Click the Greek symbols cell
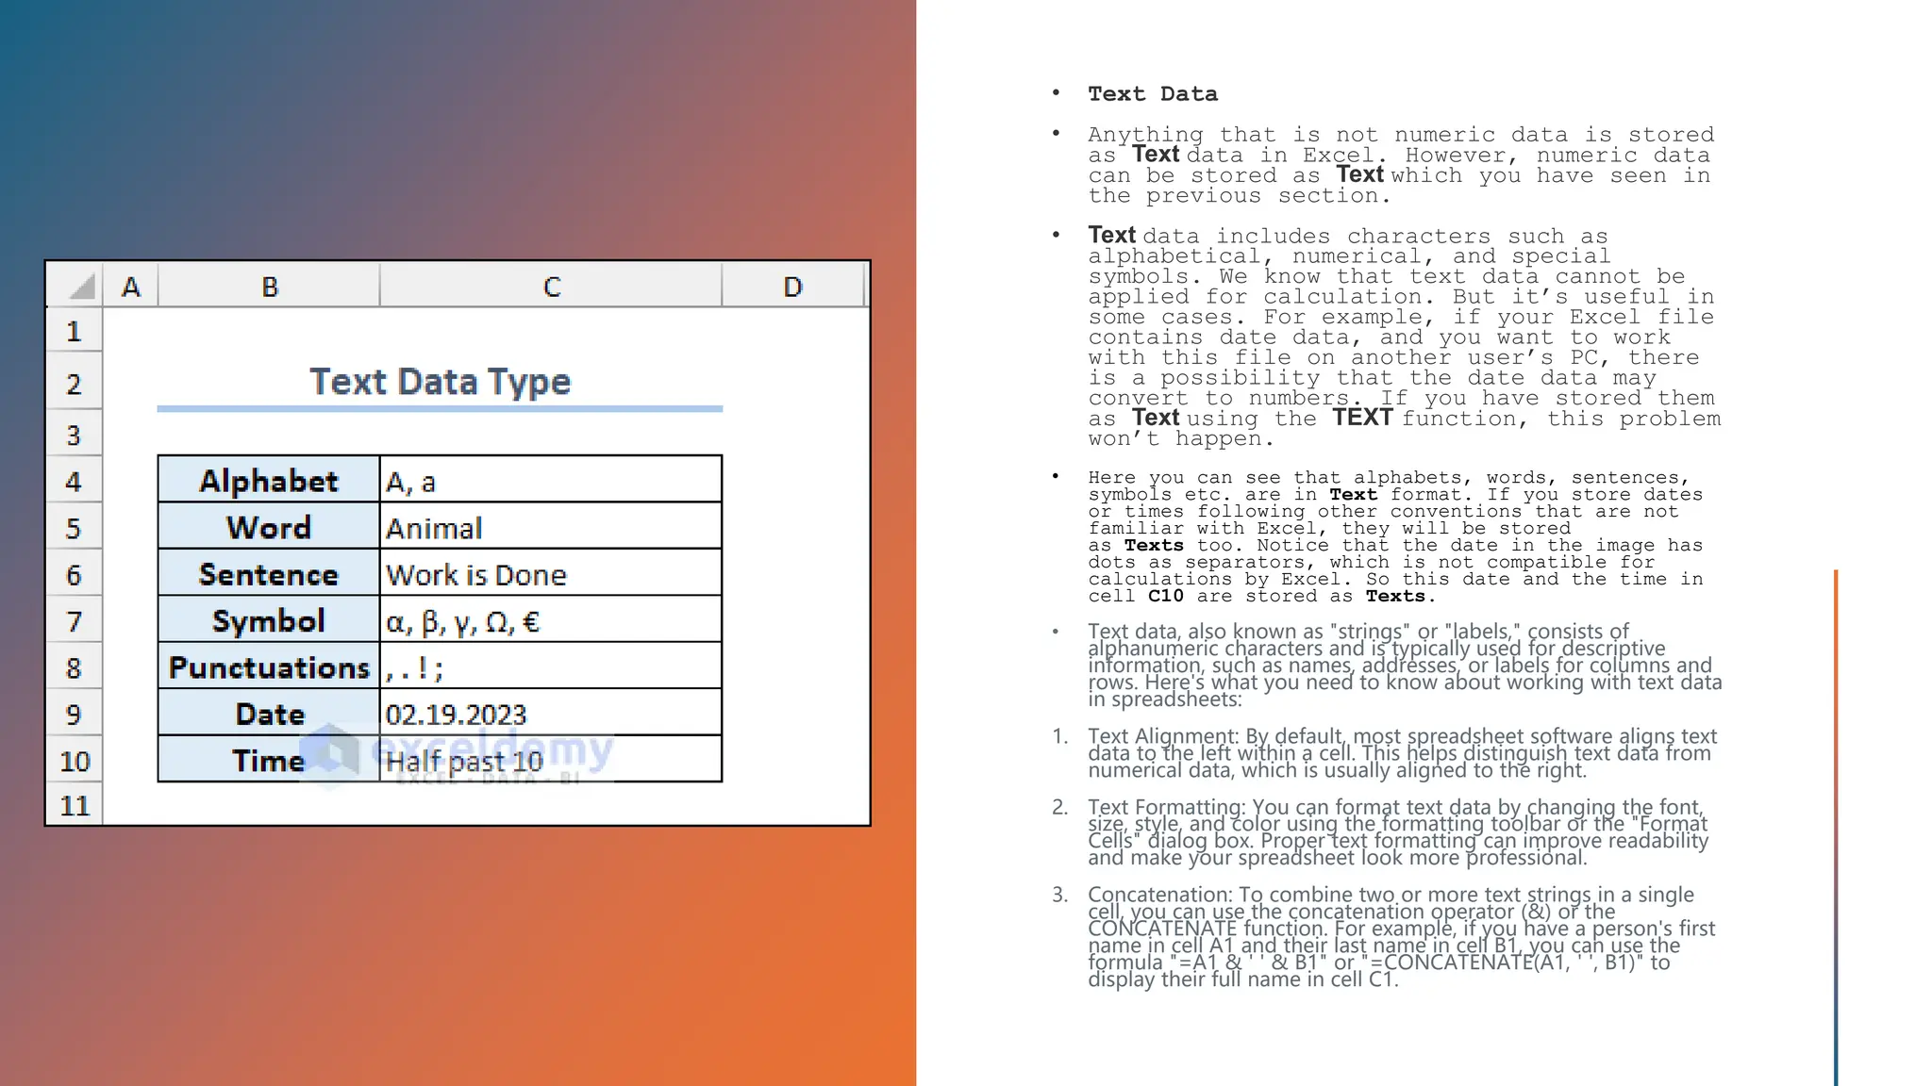The width and height of the screenshot is (1932, 1086). [x=550, y=622]
